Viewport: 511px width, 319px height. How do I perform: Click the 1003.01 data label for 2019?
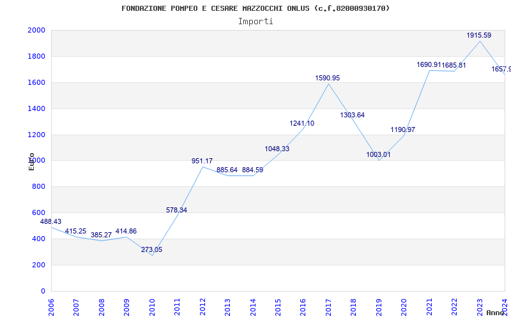[378, 154]
